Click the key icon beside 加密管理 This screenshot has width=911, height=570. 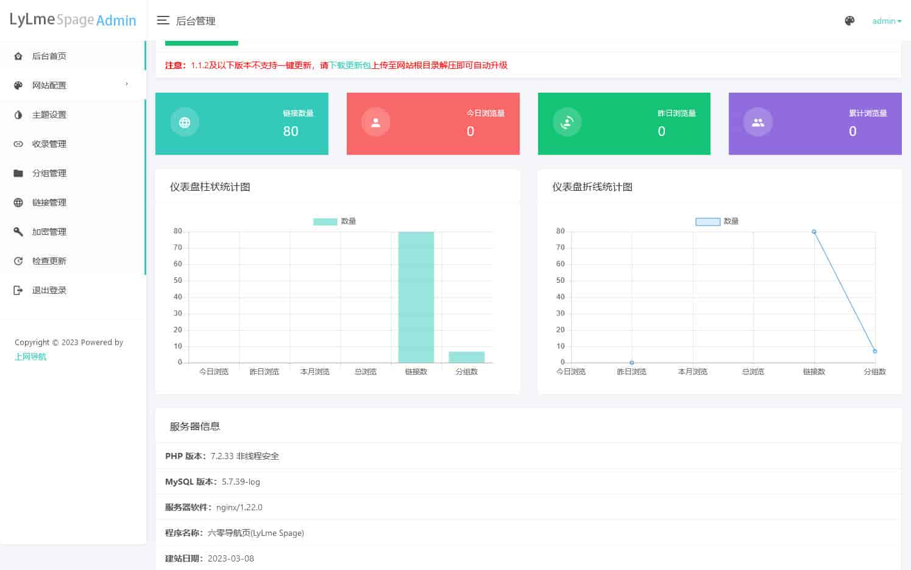click(18, 232)
